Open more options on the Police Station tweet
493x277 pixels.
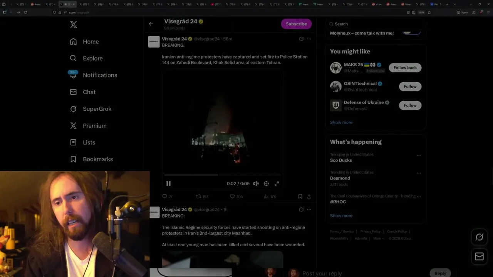click(309, 39)
